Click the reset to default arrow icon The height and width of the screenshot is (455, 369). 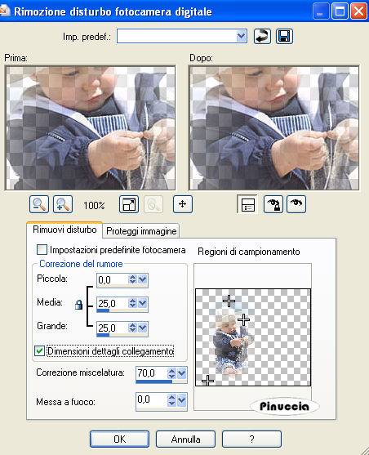pos(262,37)
